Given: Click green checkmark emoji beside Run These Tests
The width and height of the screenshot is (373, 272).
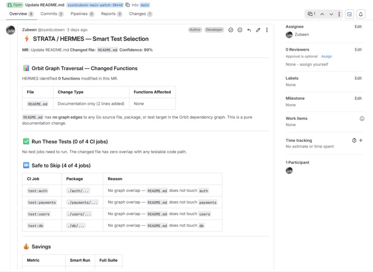Looking at the screenshot, I should tap(26, 141).
